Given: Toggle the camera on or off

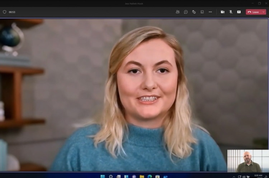Looking at the screenshot, I should click(x=222, y=12).
